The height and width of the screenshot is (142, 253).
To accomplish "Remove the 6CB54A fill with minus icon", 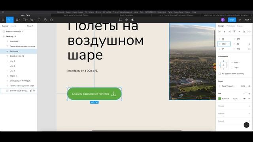I will 249,99.
